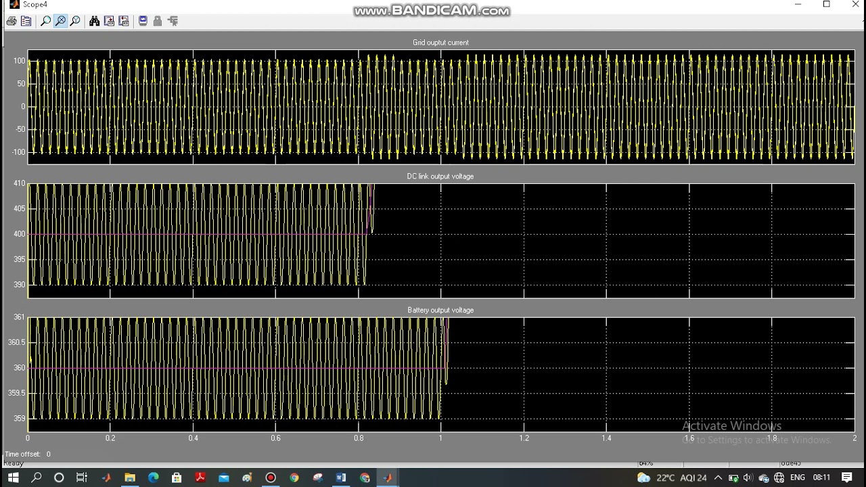The image size is (866, 487).
Task: Click the Ready status bar text
Action: point(14,463)
